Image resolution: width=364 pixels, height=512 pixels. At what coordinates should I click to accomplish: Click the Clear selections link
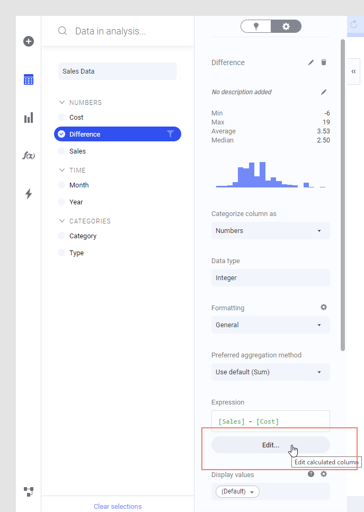(118, 507)
